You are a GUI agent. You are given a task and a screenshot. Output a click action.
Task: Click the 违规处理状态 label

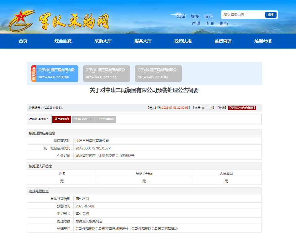click(x=39, y=119)
